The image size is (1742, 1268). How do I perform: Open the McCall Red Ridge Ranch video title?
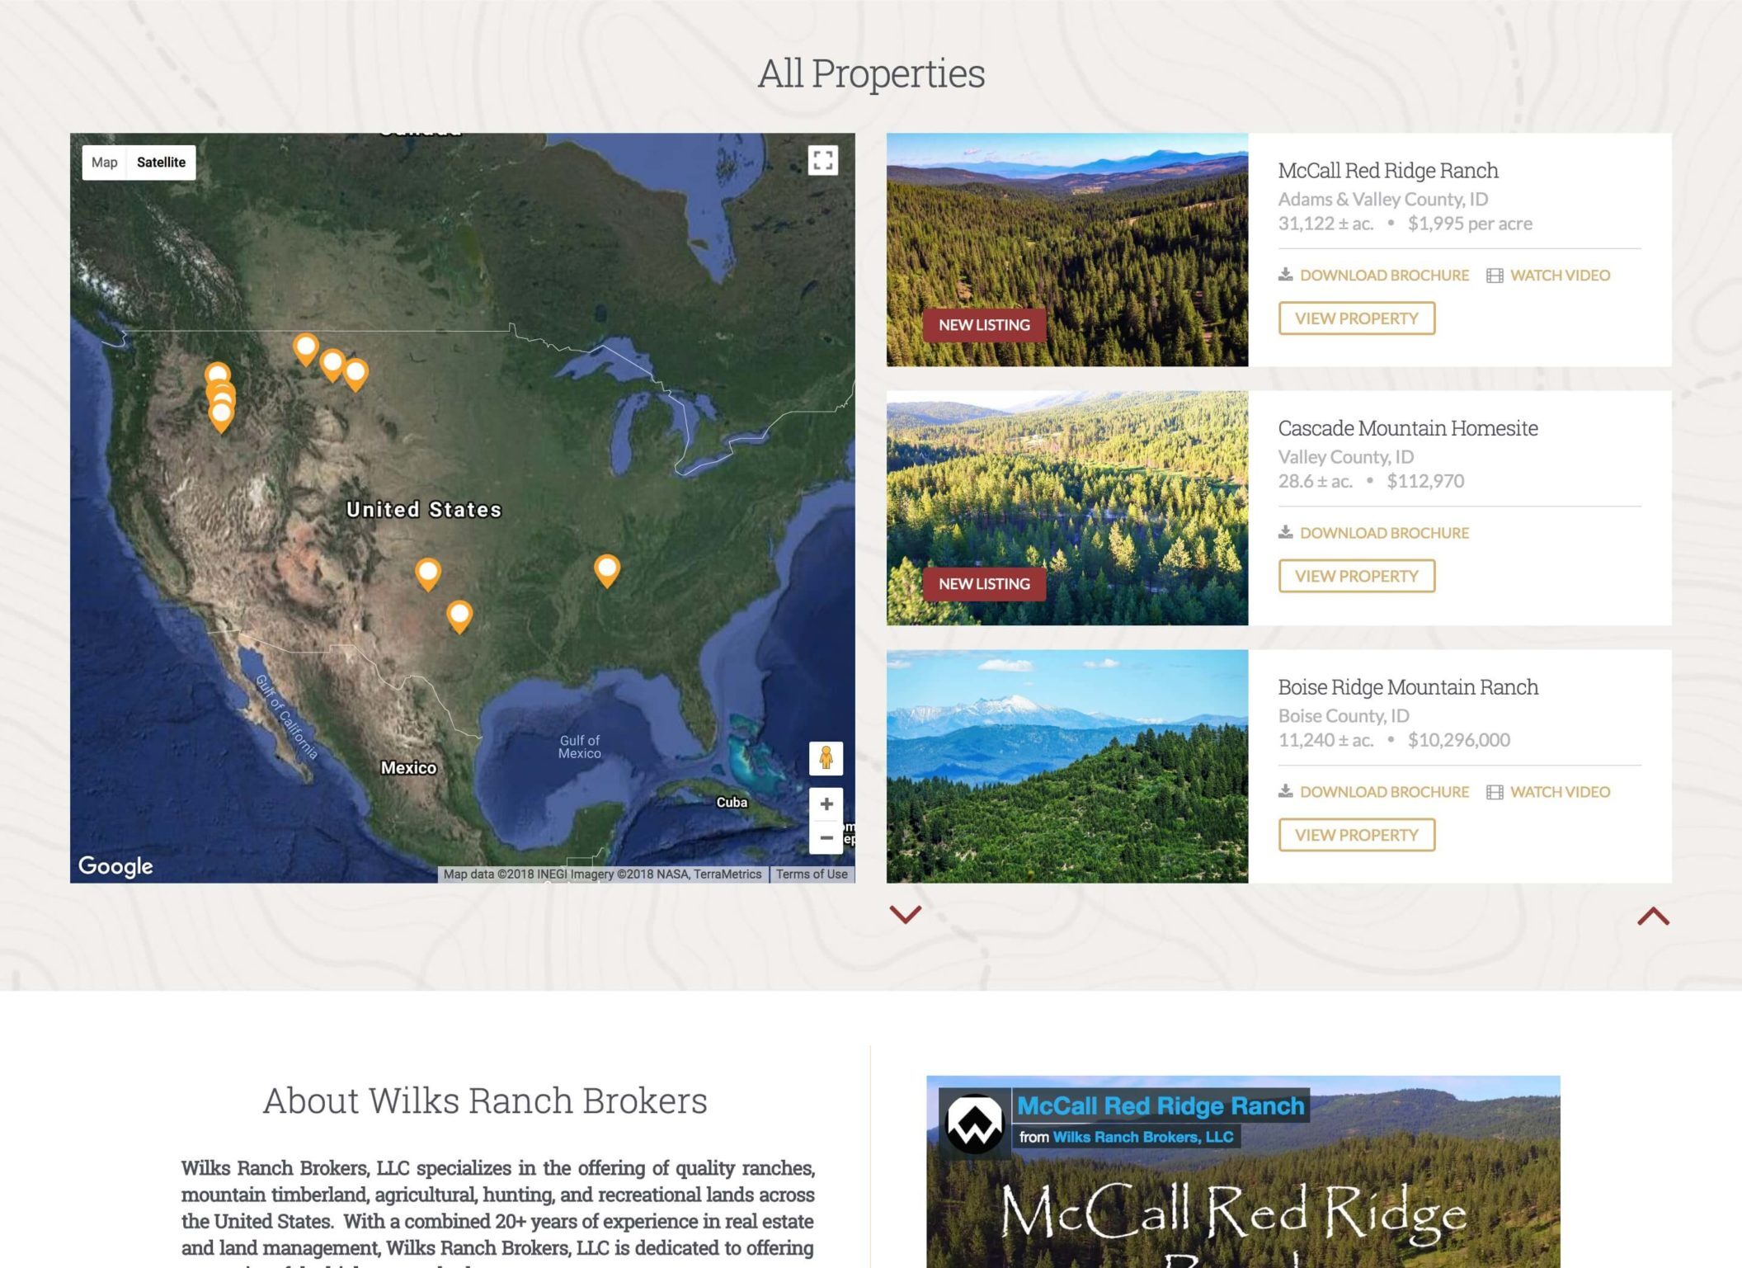click(x=1161, y=1105)
